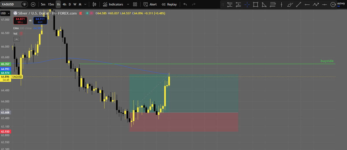Click the 64.911 BUY button
The width and height of the screenshot is (347, 150).
(x=40, y=20)
